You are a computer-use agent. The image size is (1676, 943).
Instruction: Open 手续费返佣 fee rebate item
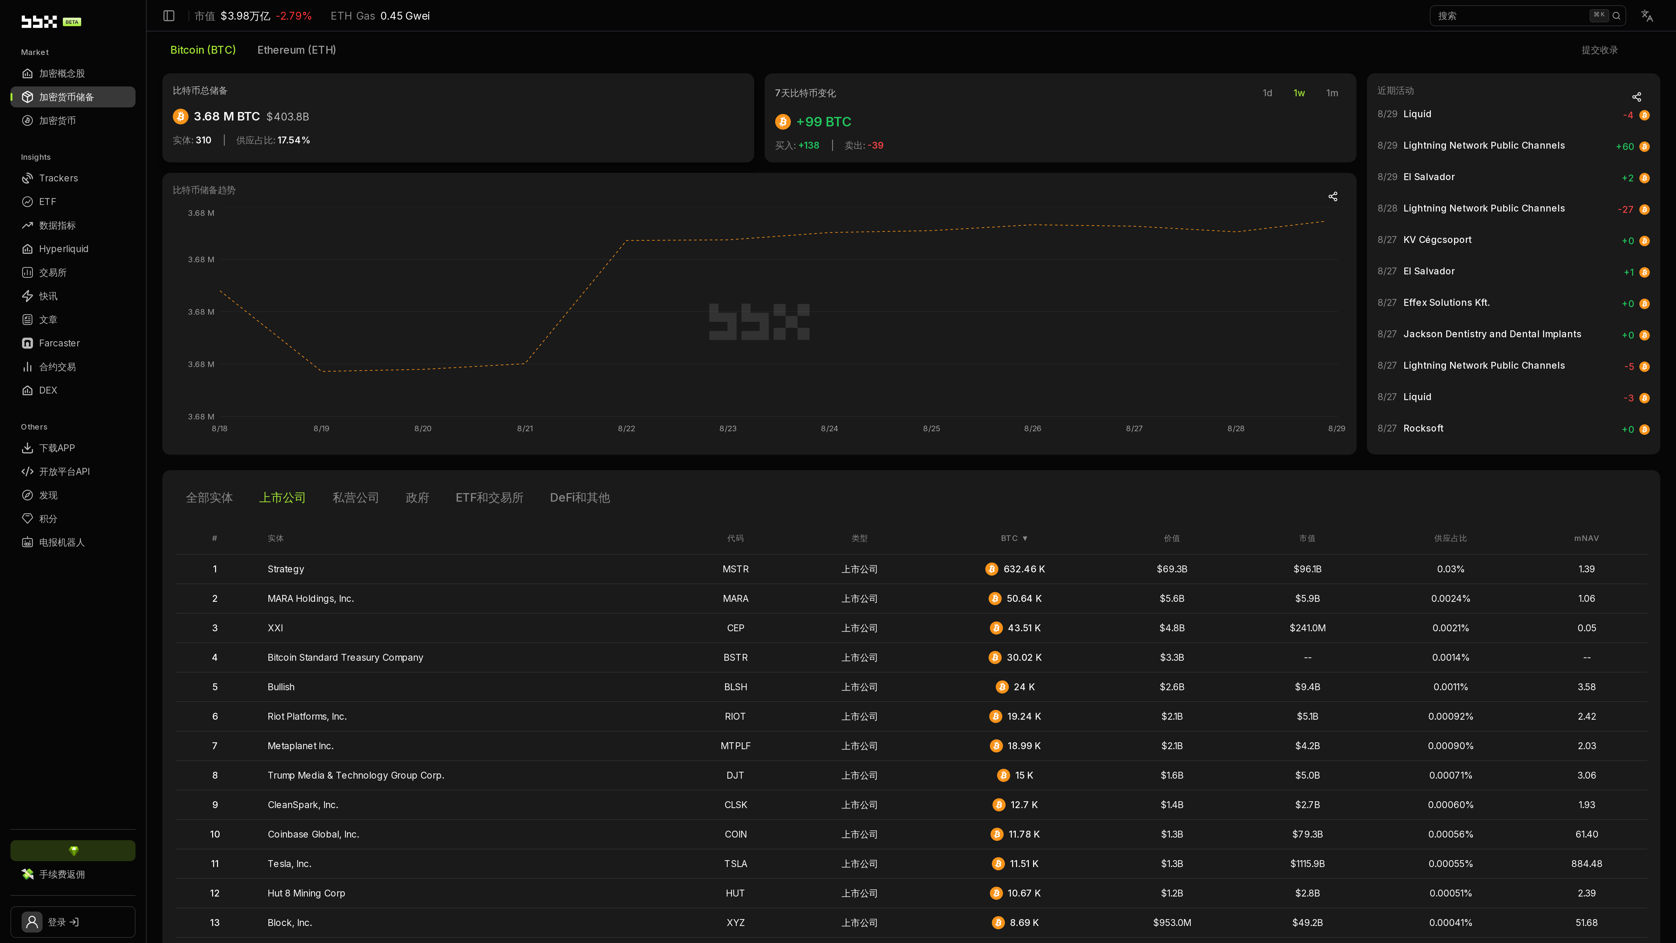point(73,874)
